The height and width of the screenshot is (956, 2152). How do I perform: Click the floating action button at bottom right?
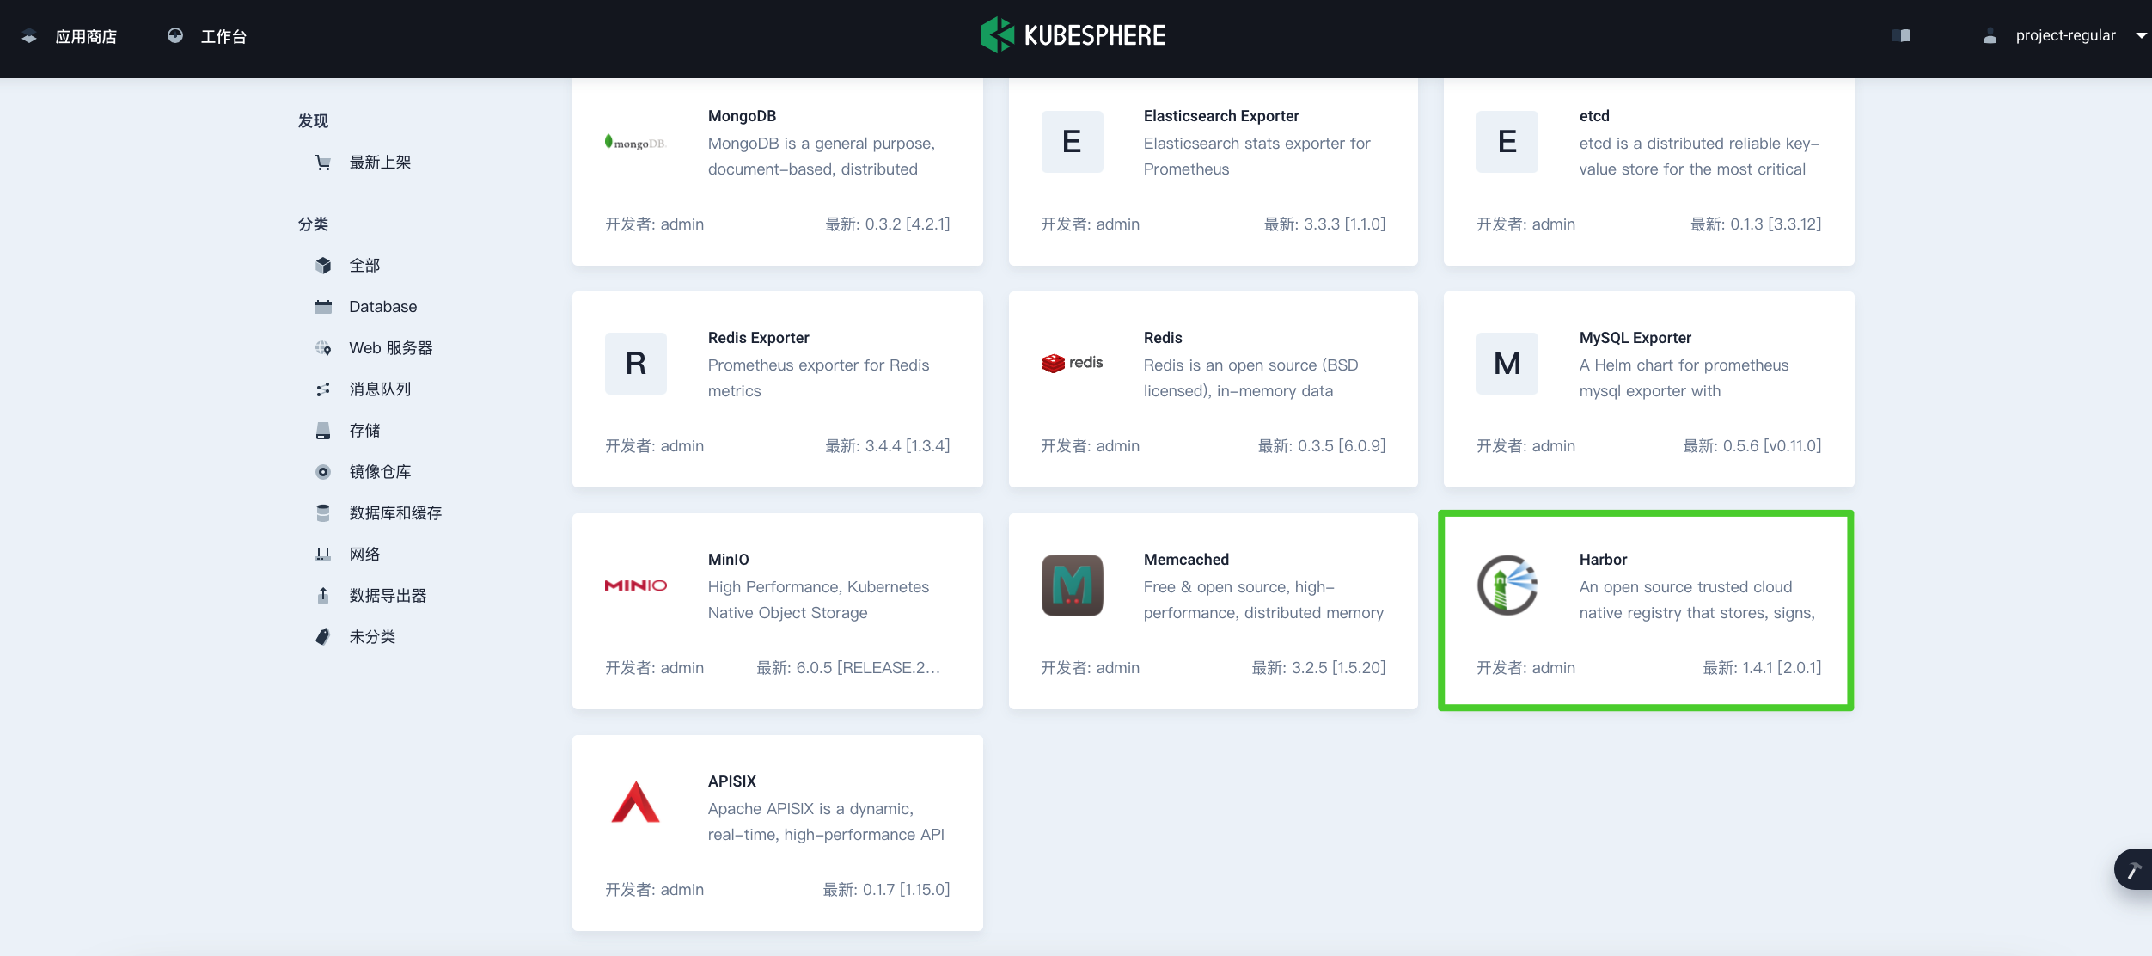2134,868
